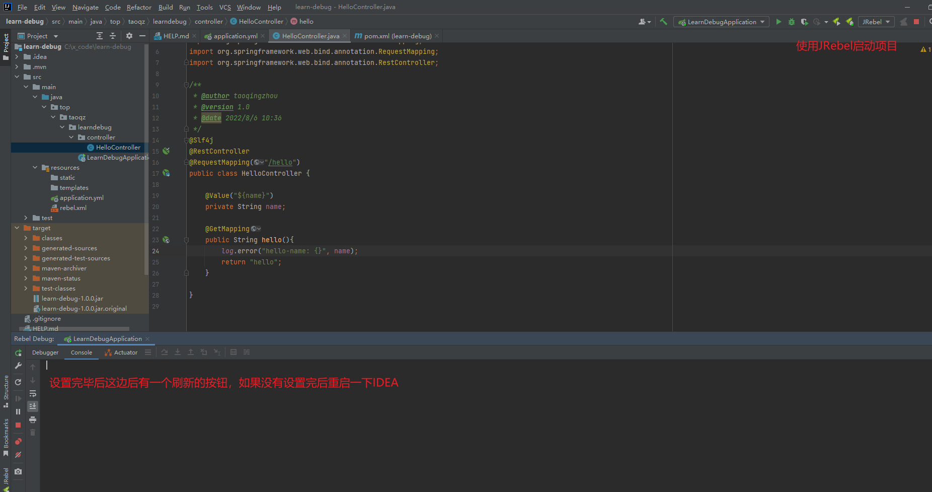
Task: Collapse all in Project panel
Action: [x=113, y=36]
